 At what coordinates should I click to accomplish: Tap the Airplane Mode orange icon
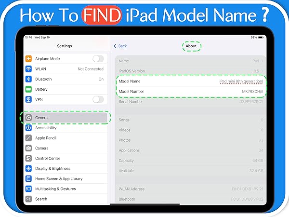pyautogui.click(x=28, y=59)
